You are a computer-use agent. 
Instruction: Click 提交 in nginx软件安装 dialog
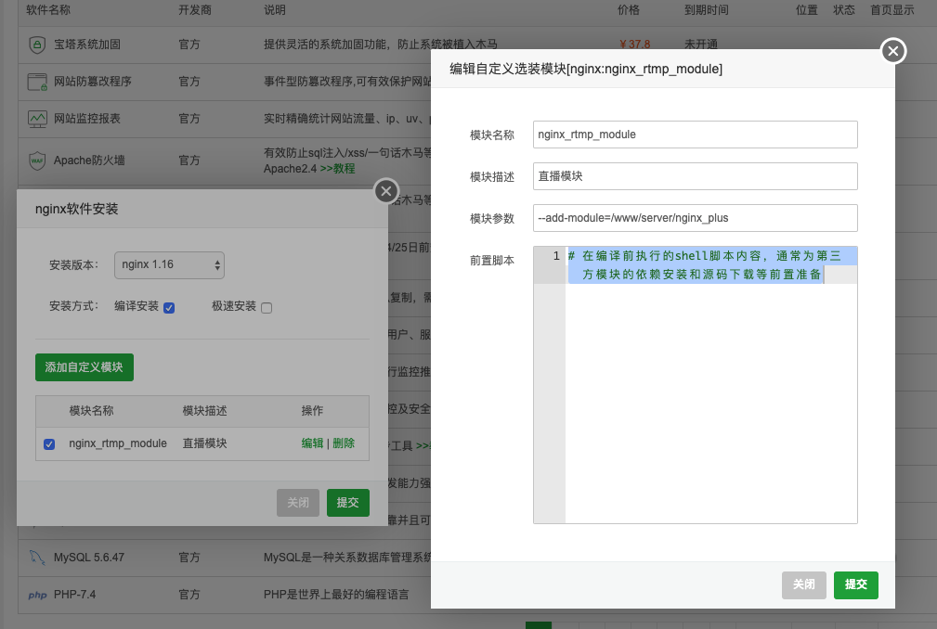[348, 503]
